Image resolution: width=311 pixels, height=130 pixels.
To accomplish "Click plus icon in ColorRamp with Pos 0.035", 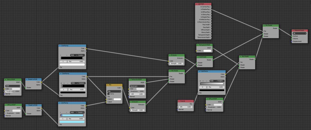I will [61, 83].
